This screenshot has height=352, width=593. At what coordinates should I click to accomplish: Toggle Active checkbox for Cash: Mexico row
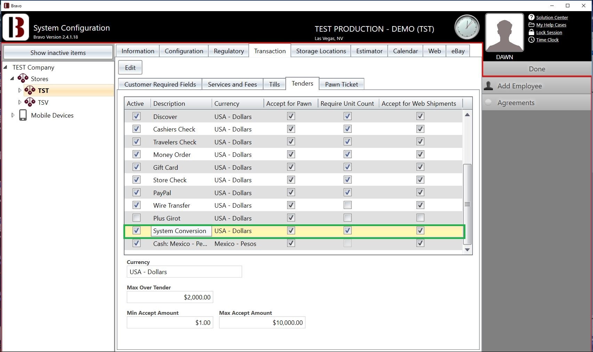137,243
